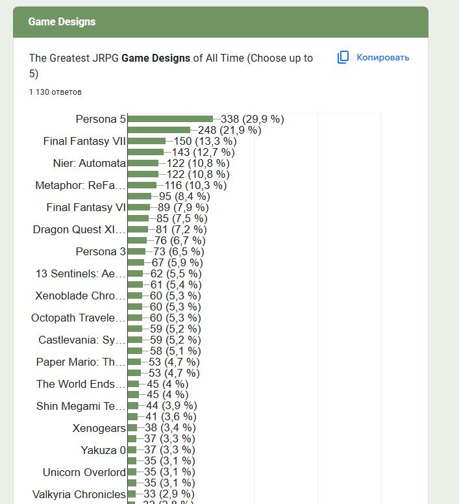
Task: Click the Unicorn Overlord label
Action: [84, 472]
